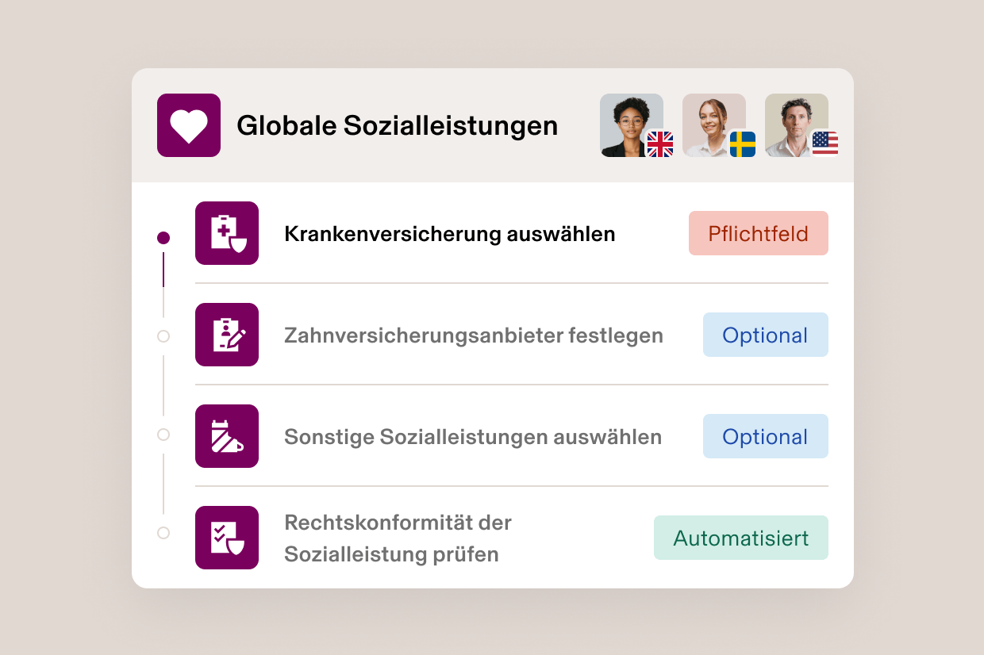The width and height of the screenshot is (984, 655).
Task: Select the step circle beside Sonstige Sozialleistungen
Action: 163,435
